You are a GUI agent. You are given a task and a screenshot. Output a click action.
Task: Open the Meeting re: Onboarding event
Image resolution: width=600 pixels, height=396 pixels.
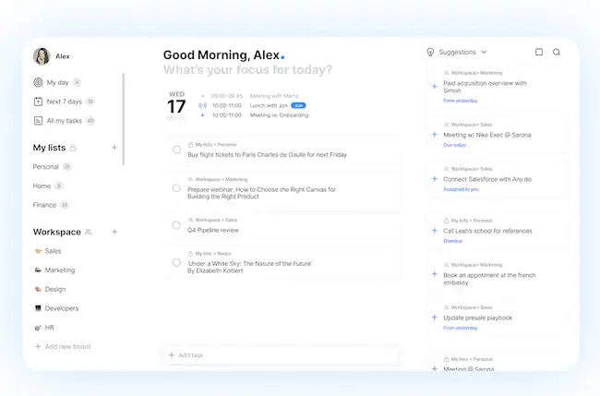pos(279,115)
